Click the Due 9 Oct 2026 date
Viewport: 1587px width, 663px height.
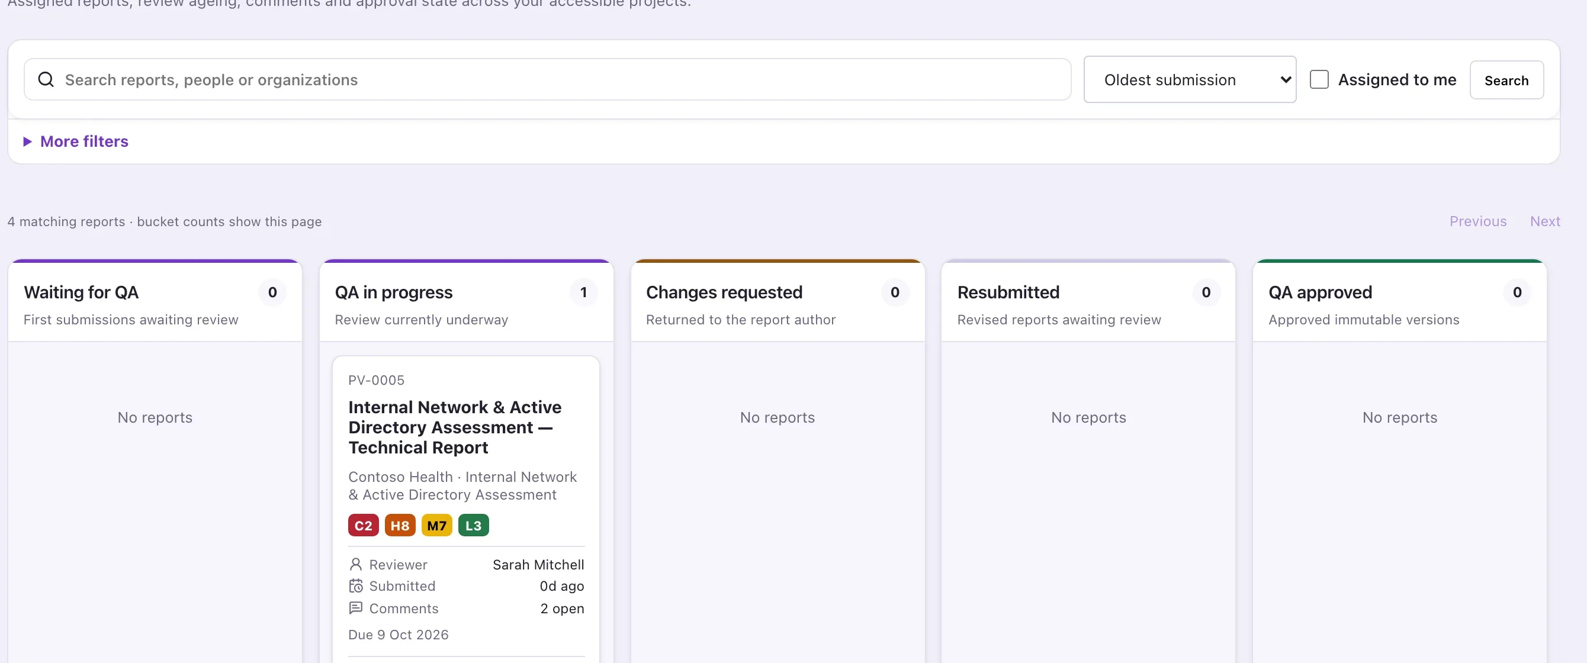[399, 635]
